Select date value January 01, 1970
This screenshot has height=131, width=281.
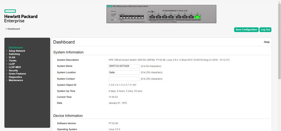pyautogui.click(x=118, y=103)
